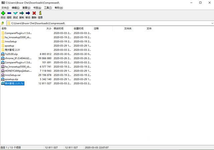Go up one folder level icon
Image resolution: width=214 pixels, height=150 pixels.
[3, 23]
